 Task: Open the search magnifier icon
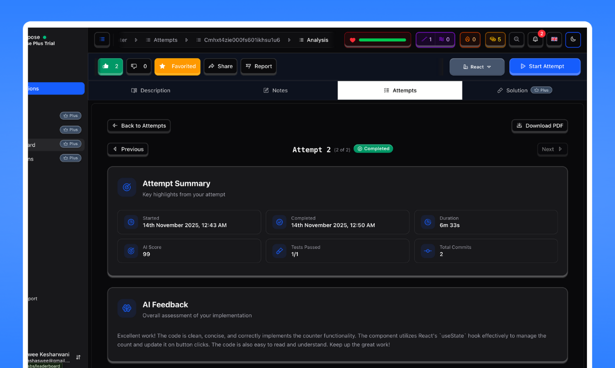517,40
